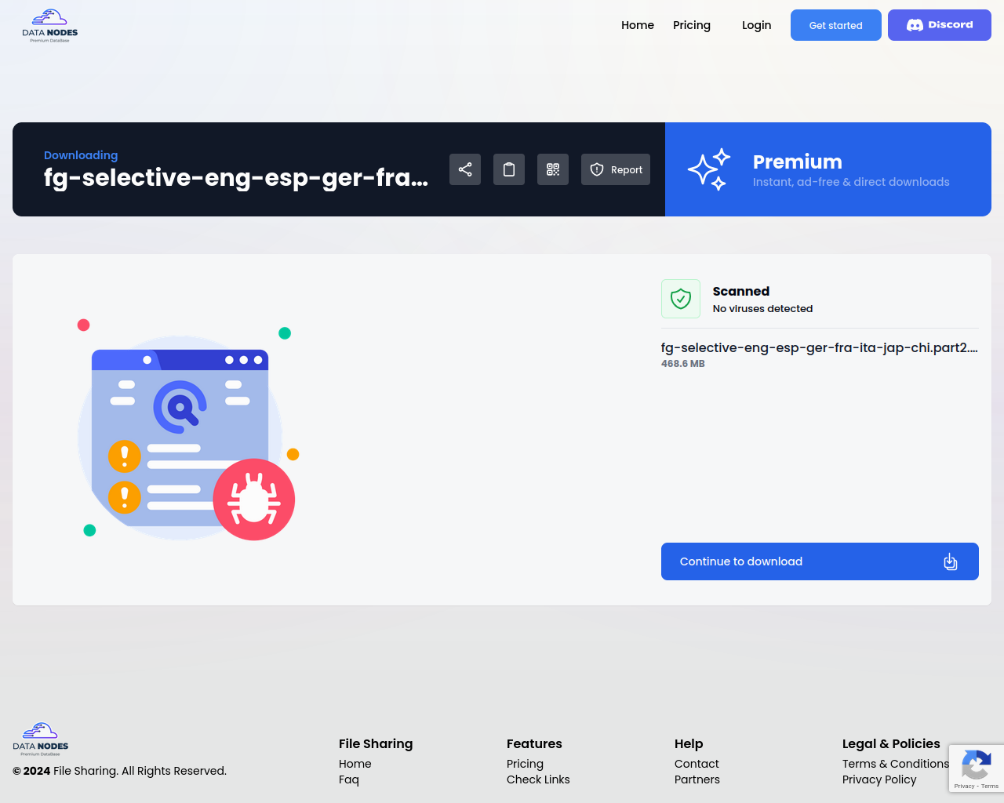Open footer Pricing link under Features
Screen dimensions: 1004x803
(525, 764)
